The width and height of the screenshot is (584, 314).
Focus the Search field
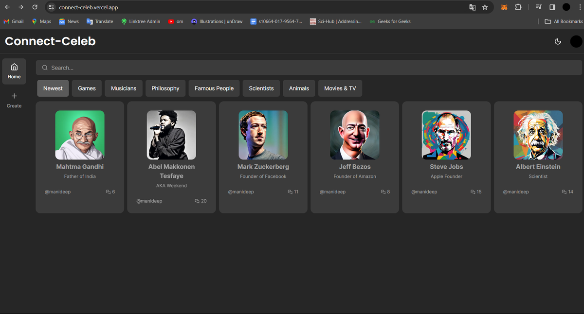(309, 68)
